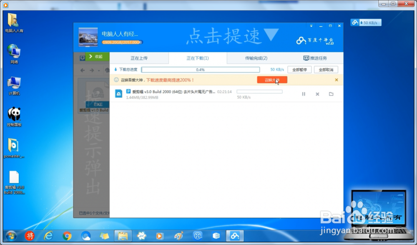Open the blue cloud taskbar icon
This screenshot has height=245, width=417.
(x=85, y=236)
